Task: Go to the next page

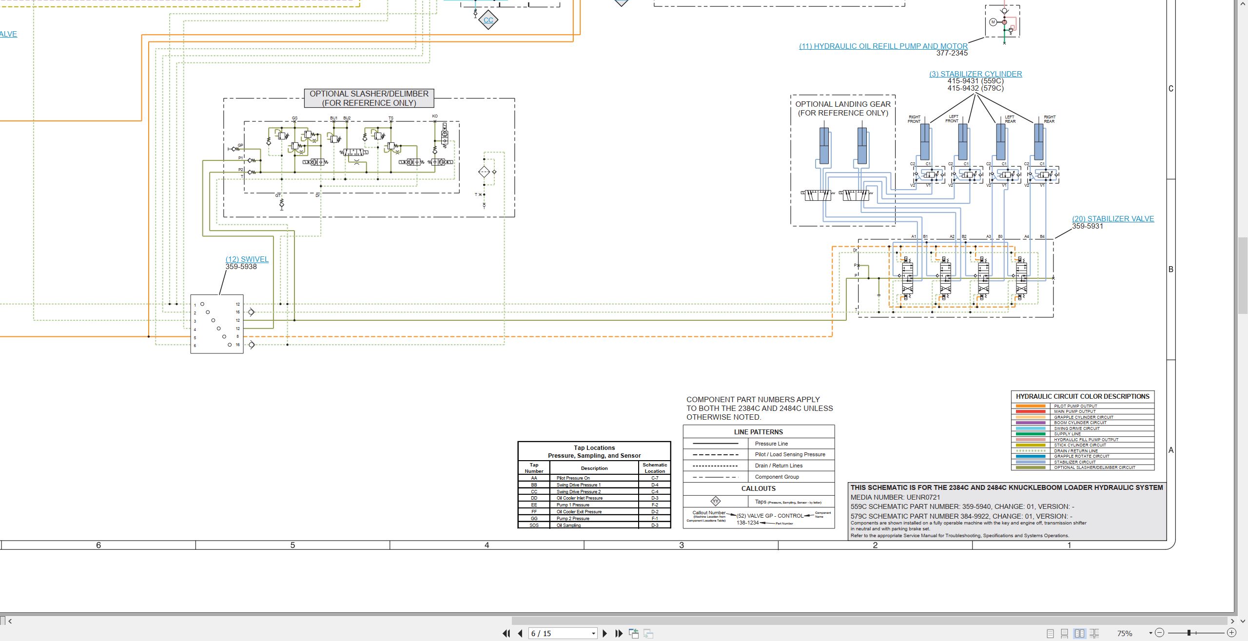Action: (605, 633)
